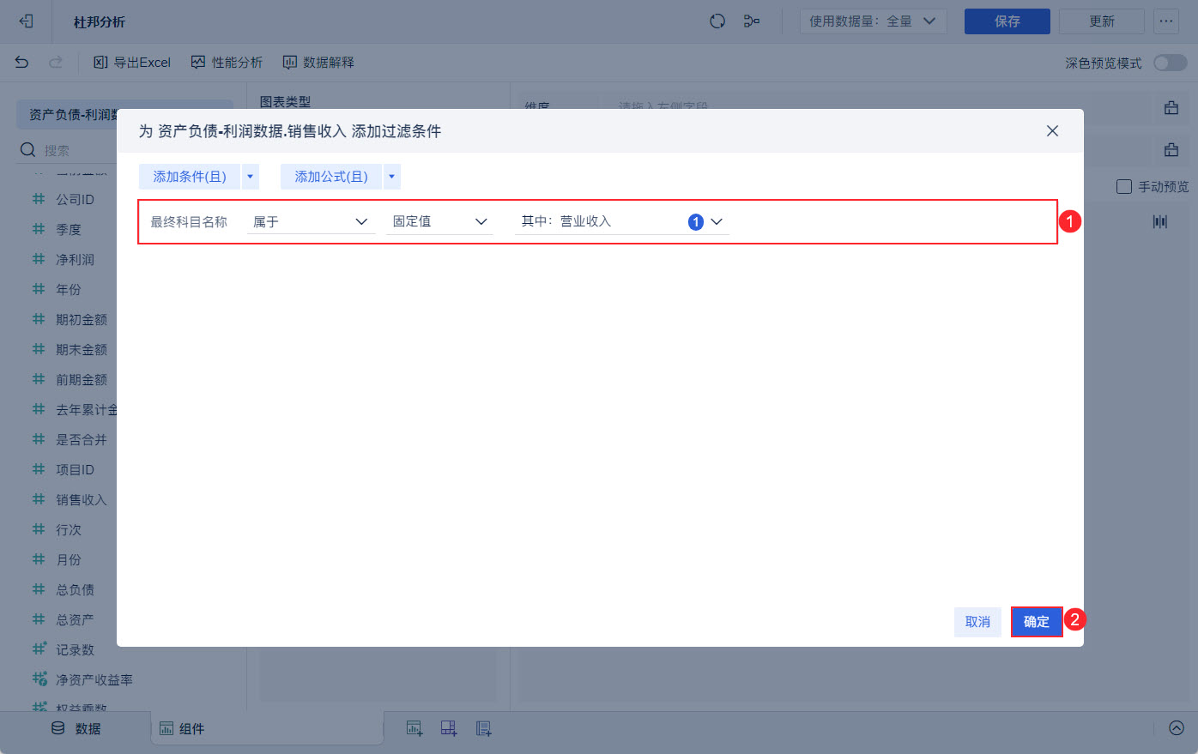Click the toolbox icon on the 维度 row
Viewport: 1198px width, 754px height.
point(1171,107)
